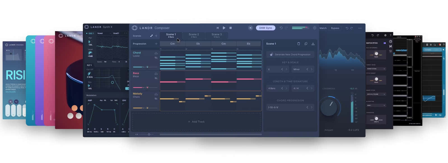Viewport: 448px width, 163px height.
Task: Undo in the mastering plugin header
Action: 347,28
